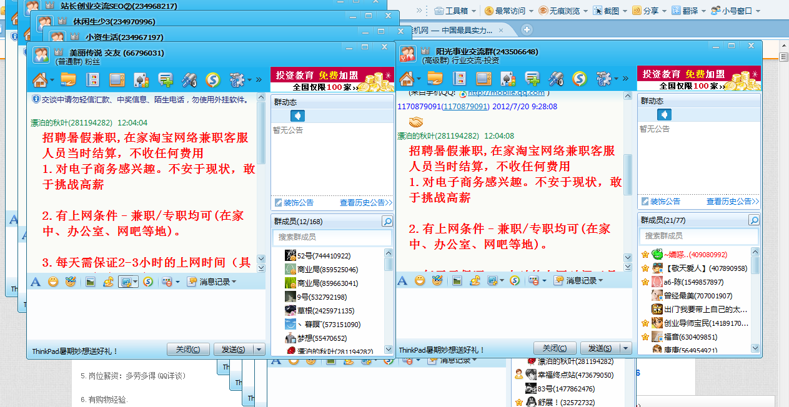
Task: Open card games icon in 阳光事业交流群 window
Action: 508,79
